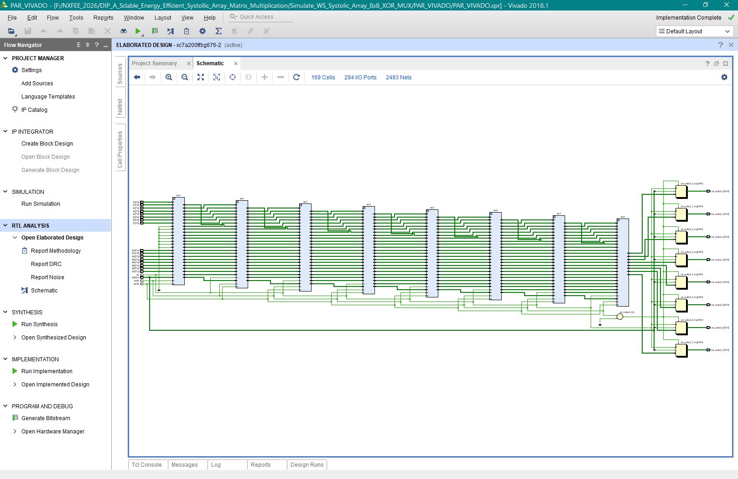Viewport: 738px width, 479px height.
Task: Click the 169 Cells link
Action: tap(323, 78)
